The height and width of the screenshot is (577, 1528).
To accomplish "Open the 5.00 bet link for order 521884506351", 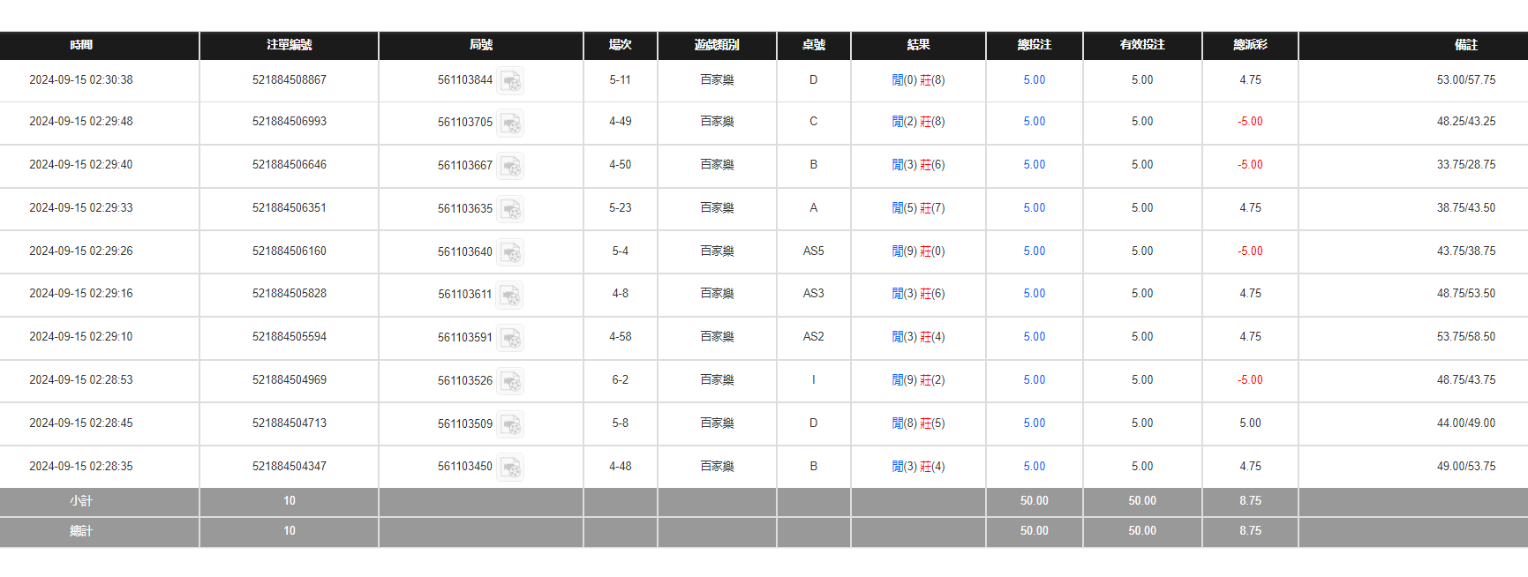I will pos(1034,208).
